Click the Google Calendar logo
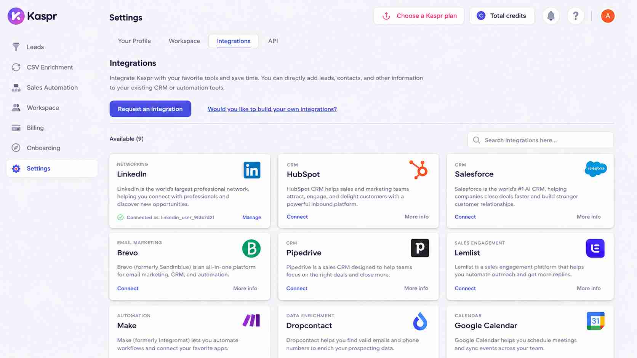The width and height of the screenshot is (637, 358). coord(595,321)
